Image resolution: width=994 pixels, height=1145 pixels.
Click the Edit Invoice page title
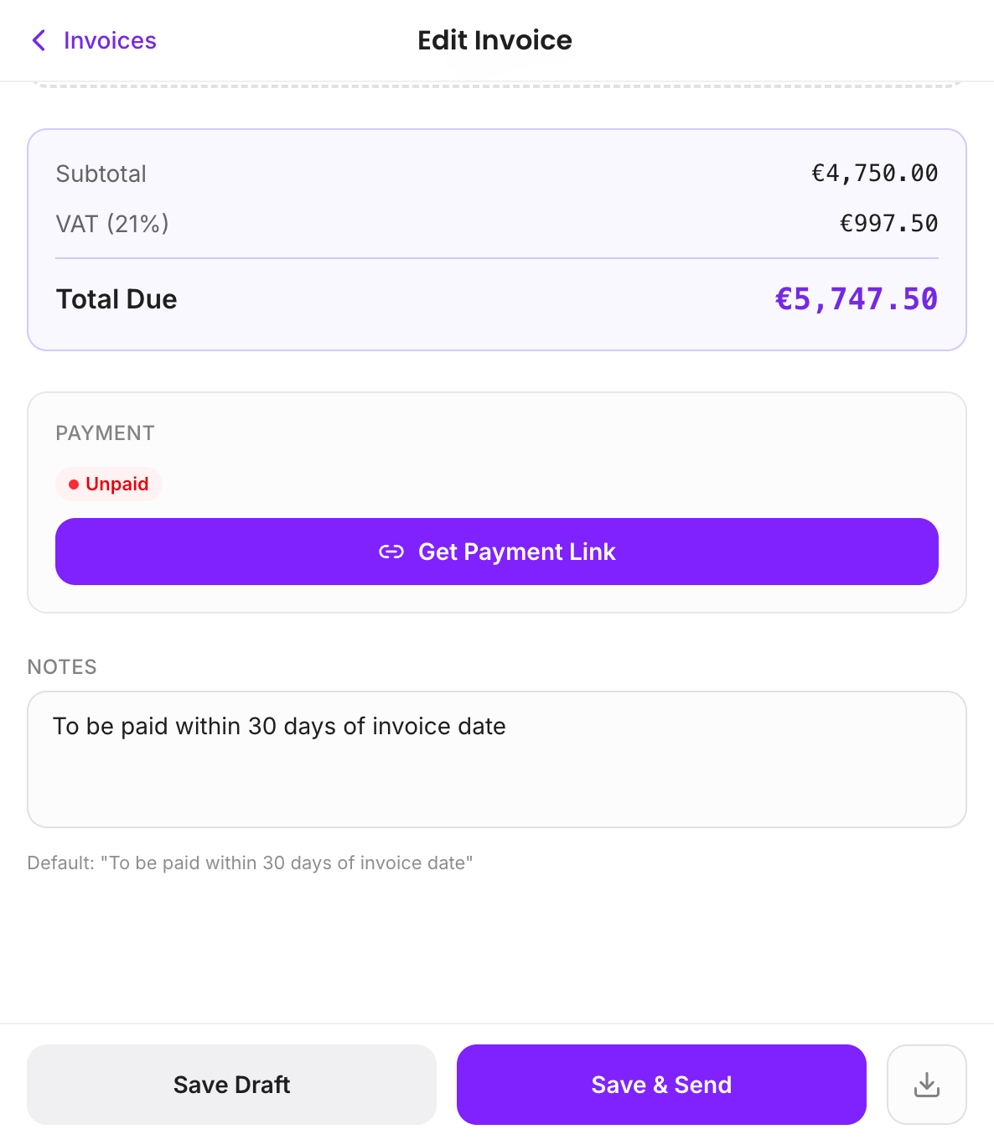[494, 40]
